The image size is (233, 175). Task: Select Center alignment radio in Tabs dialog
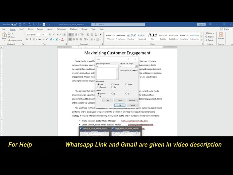[112, 84]
